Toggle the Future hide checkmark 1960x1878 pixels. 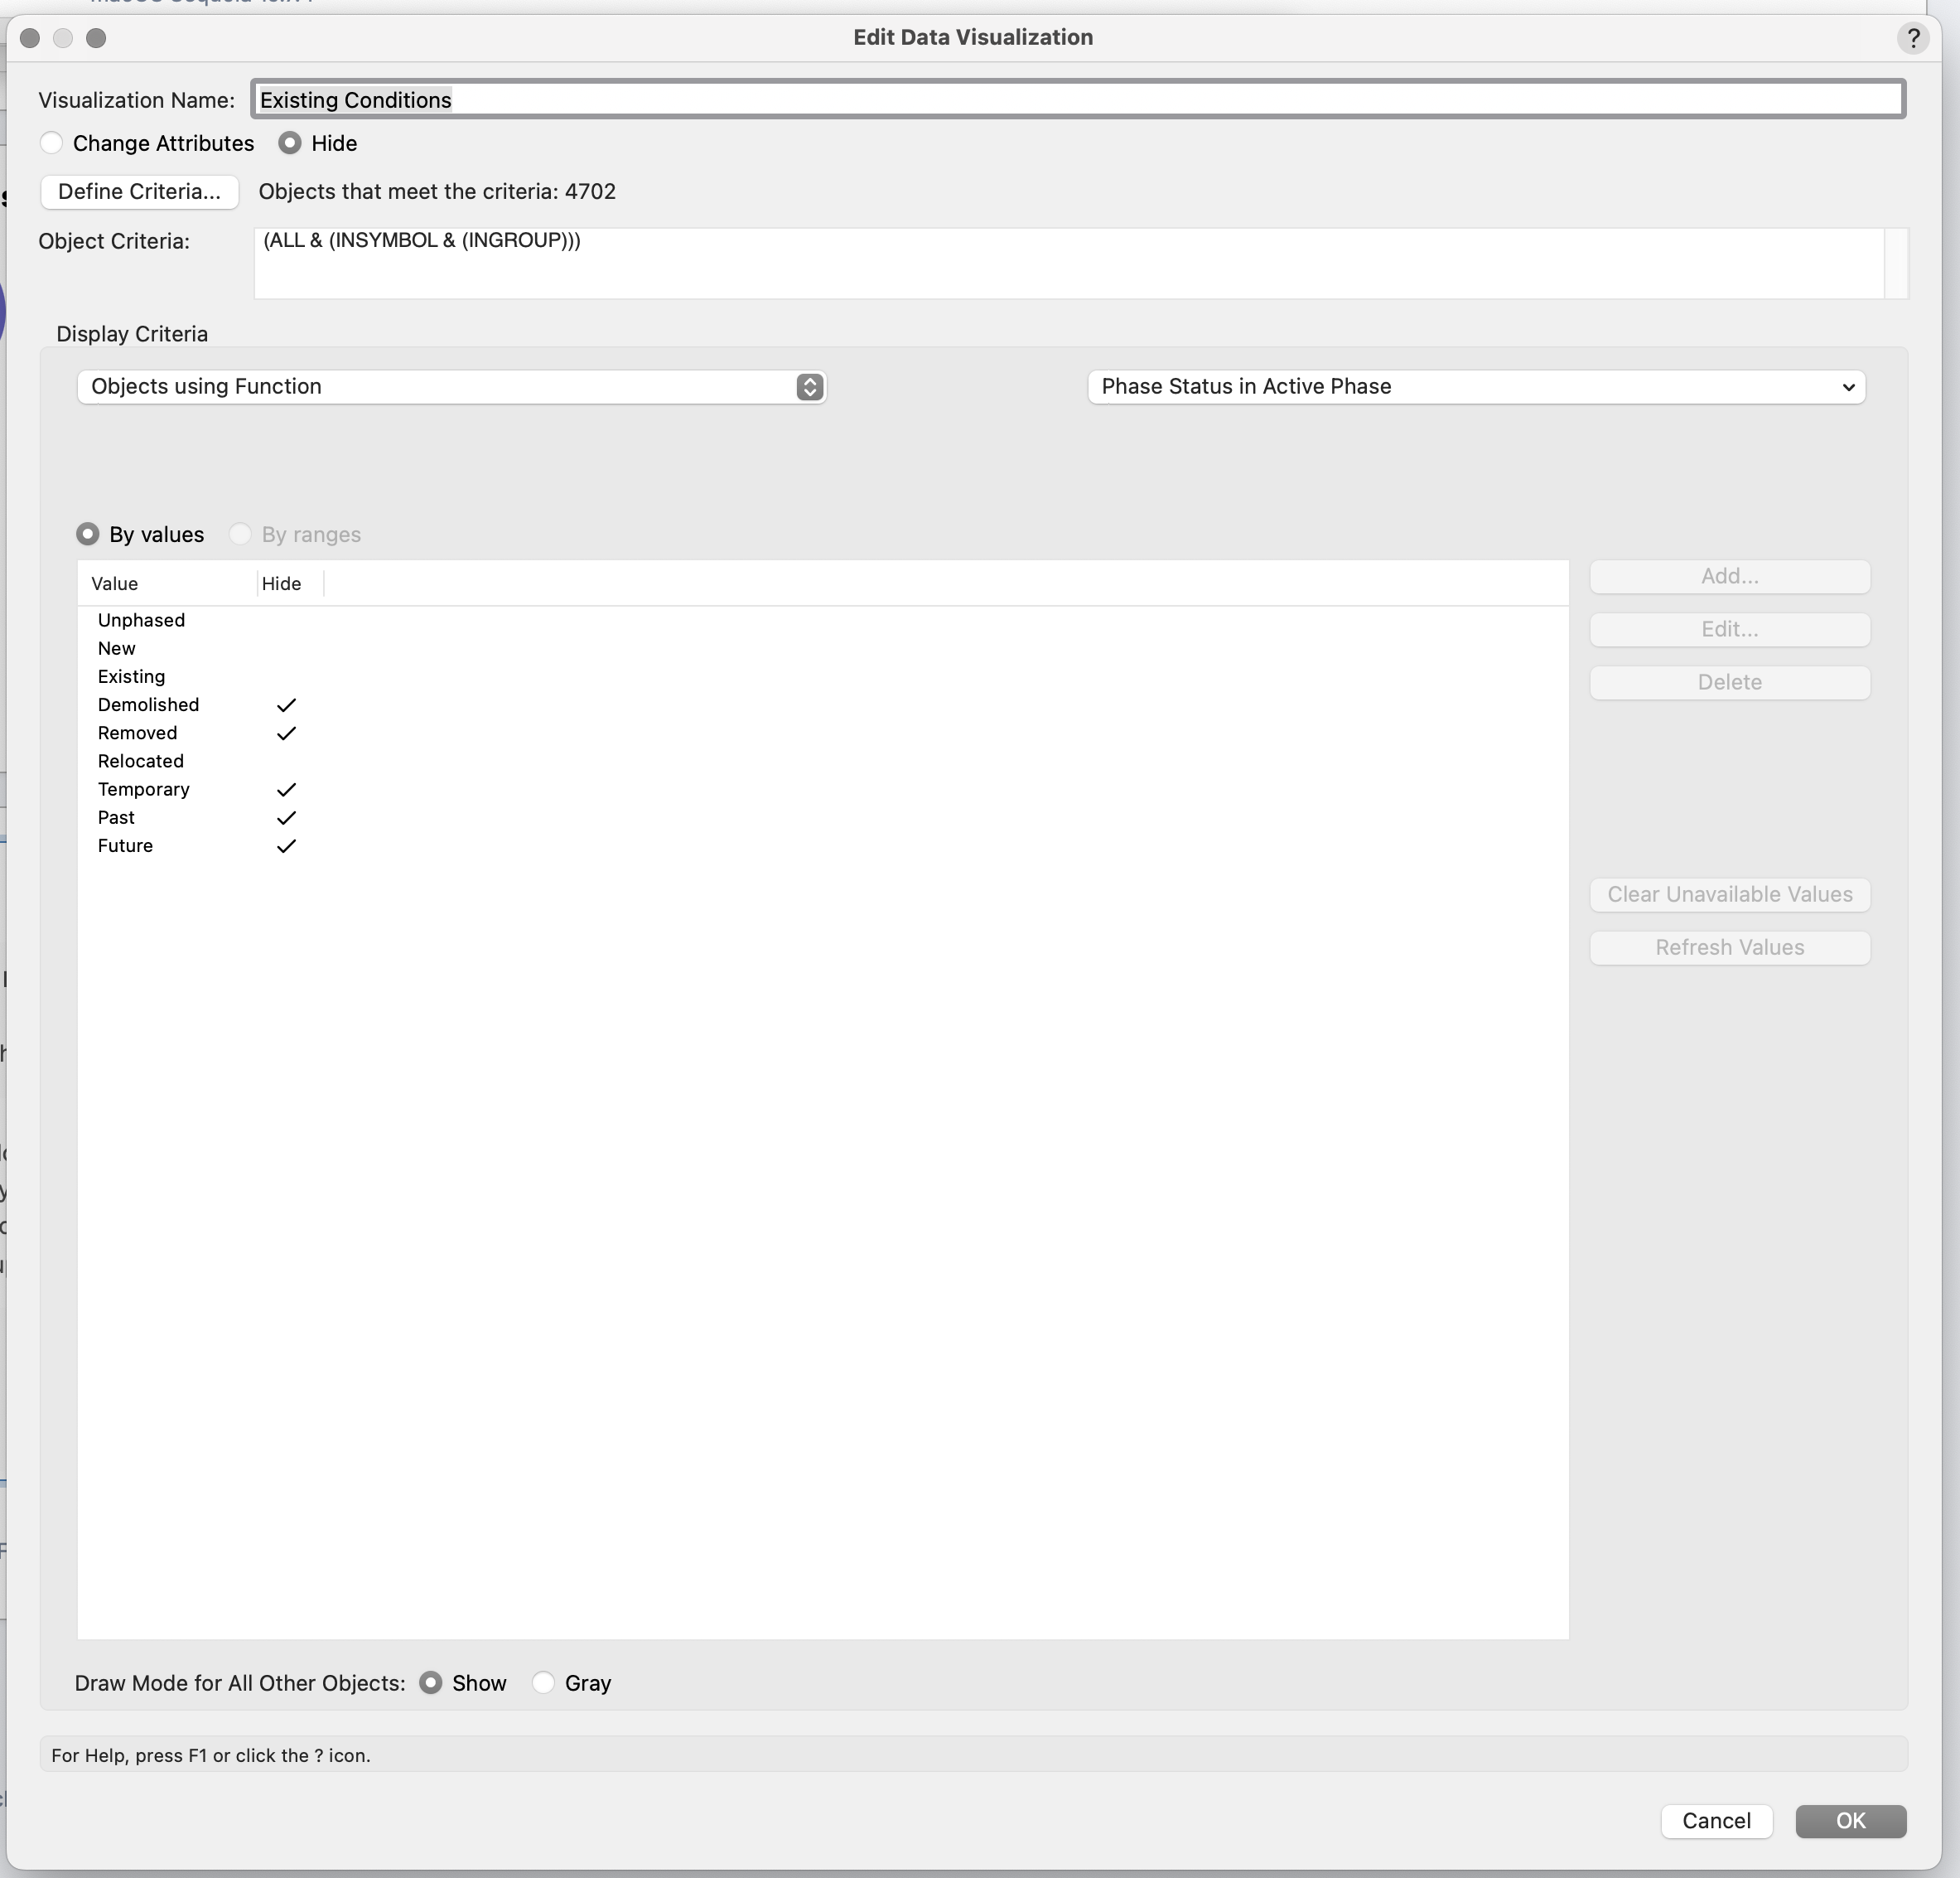286,845
